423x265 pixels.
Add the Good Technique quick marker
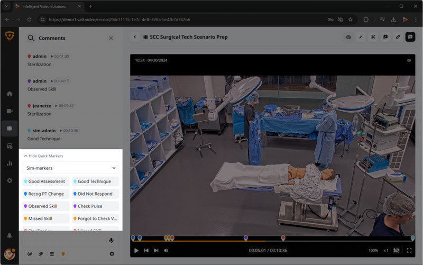tap(96, 181)
